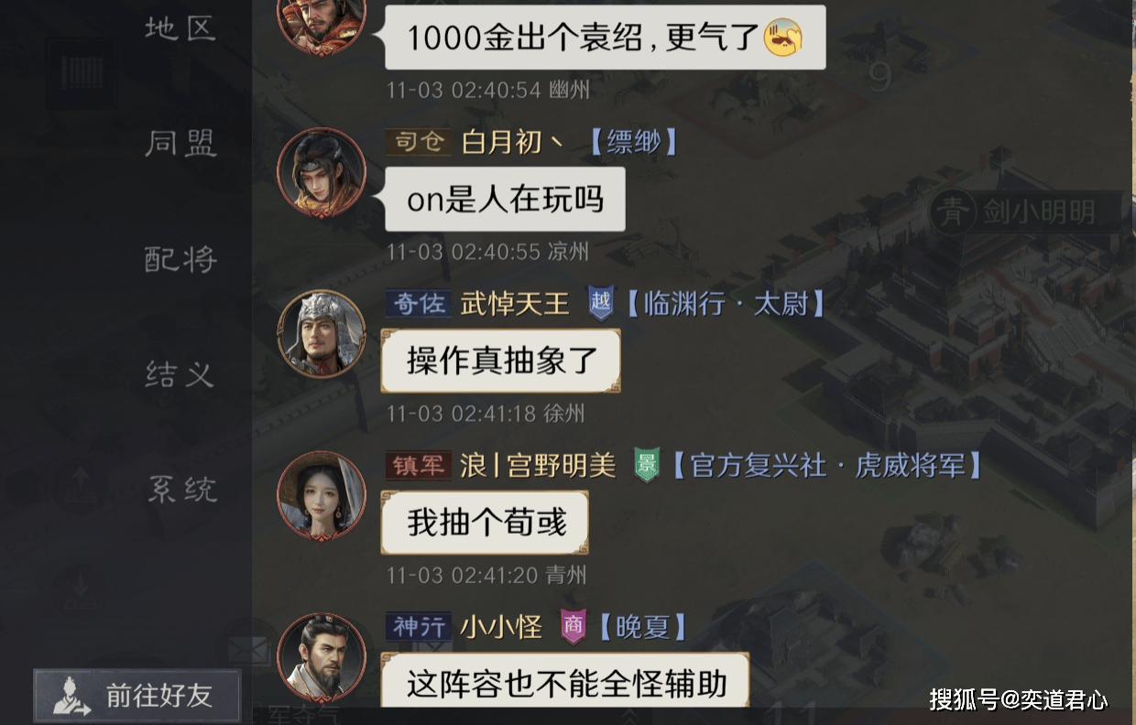Image resolution: width=1136 pixels, height=725 pixels.
Task: Tap the 操作真抽象了 message bubble
Action: [501, 361]
